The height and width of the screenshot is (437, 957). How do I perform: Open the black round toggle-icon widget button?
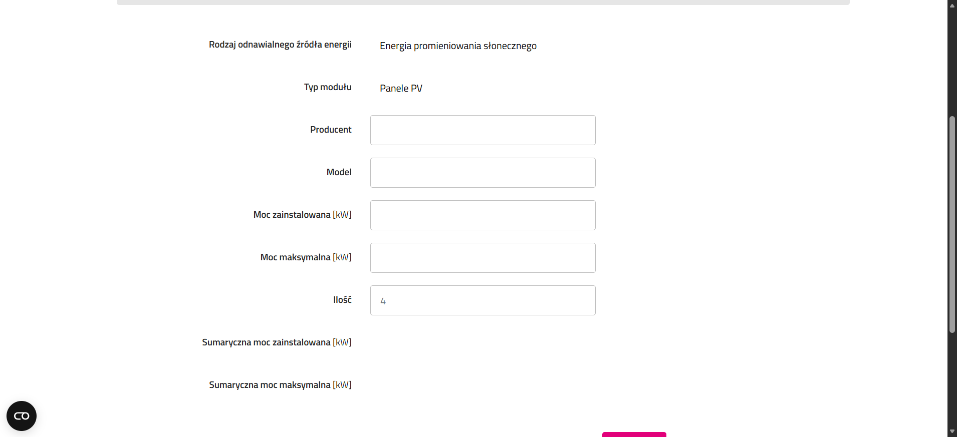pos(22,416)
